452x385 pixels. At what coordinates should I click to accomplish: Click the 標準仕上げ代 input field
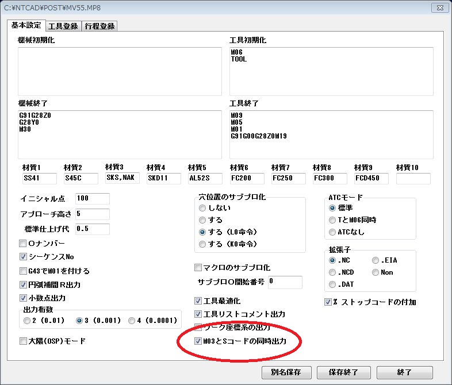pyautogui.click(x=92, y=229)
